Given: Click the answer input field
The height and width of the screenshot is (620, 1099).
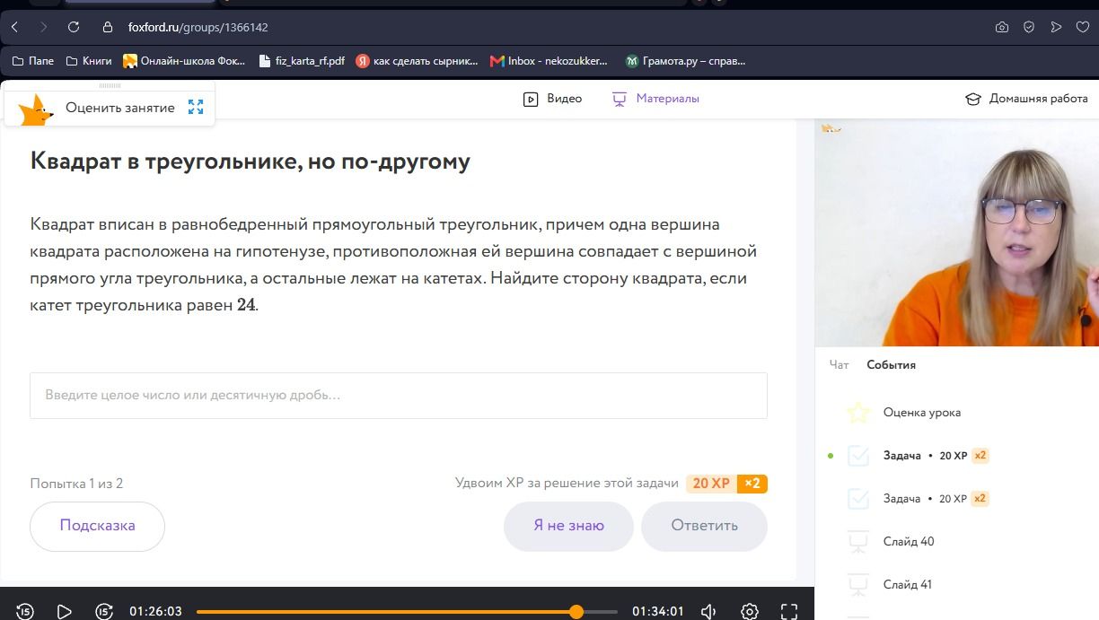Looking at the screenshot, I should click(399, 395).
